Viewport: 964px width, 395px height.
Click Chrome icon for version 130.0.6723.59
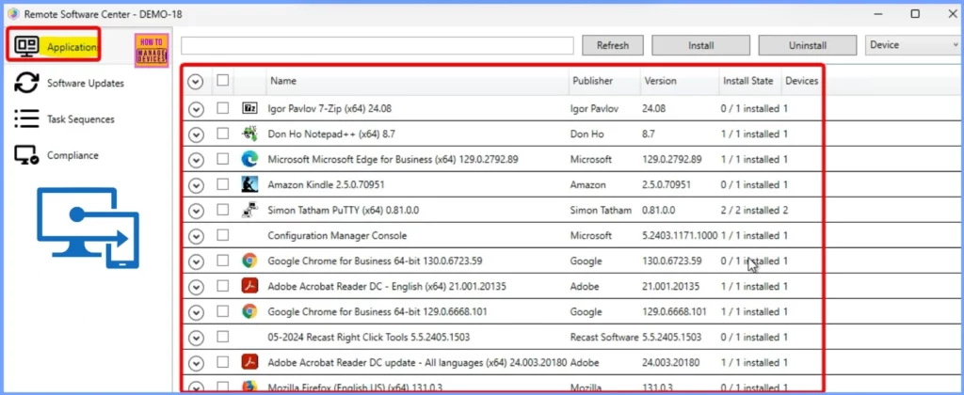pos(249,261)
